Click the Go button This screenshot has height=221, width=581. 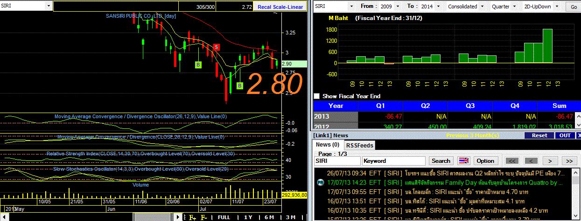(x=574, y=7)
